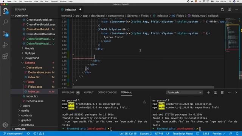
Task: Click the Wi-Fi icon in menu bar
Action: click(204, 2)
